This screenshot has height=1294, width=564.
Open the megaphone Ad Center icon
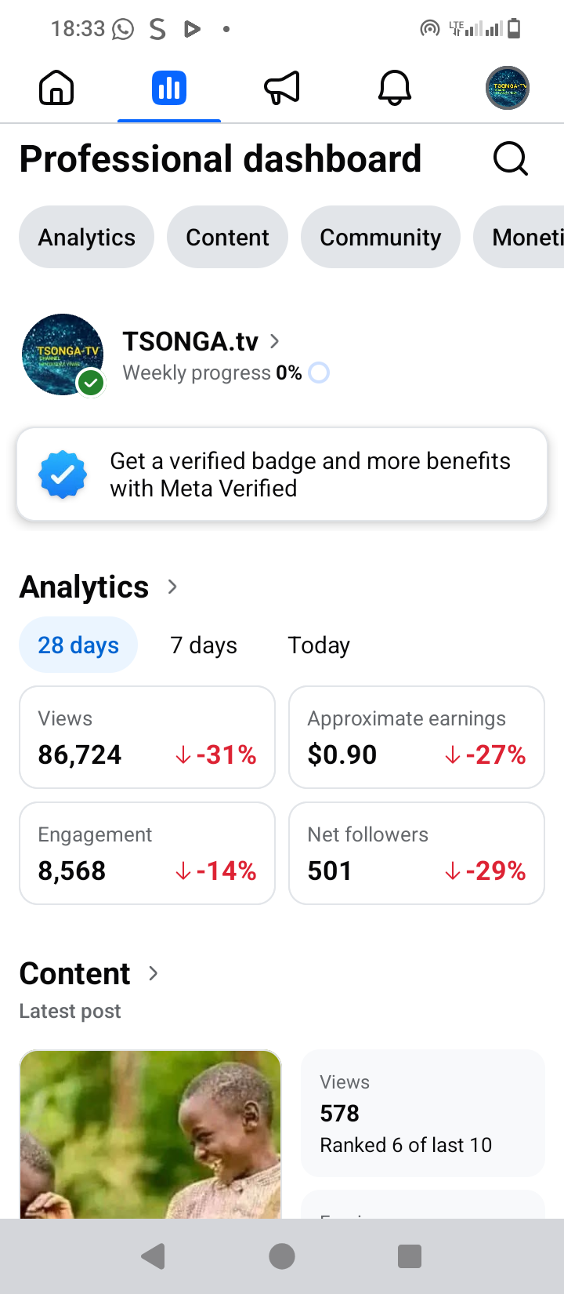282,87
